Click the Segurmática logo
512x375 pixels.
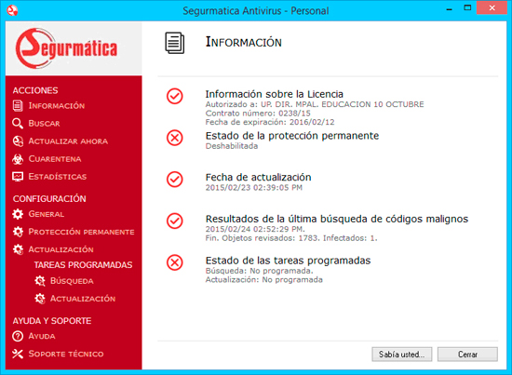(66, 48)
